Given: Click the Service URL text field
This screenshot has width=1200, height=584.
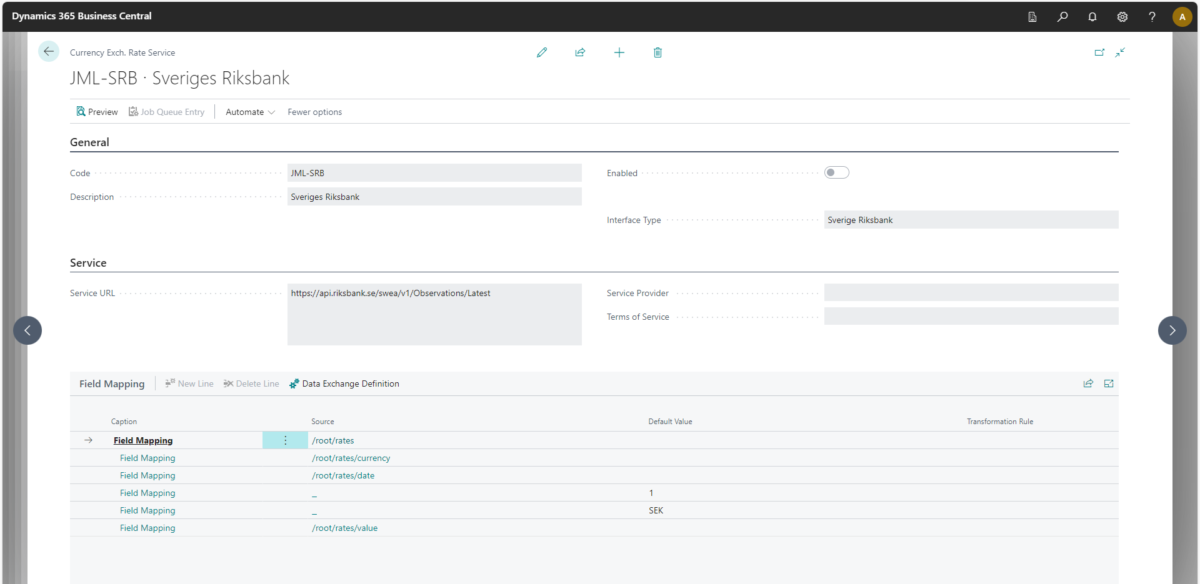Looking at the screenshot, I should coord(434,314).
